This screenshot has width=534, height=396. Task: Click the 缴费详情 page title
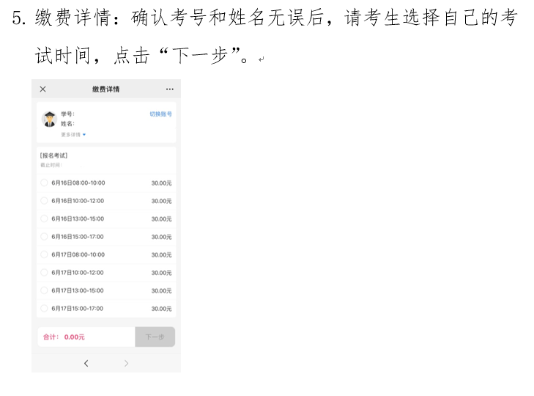pos(106,89)
